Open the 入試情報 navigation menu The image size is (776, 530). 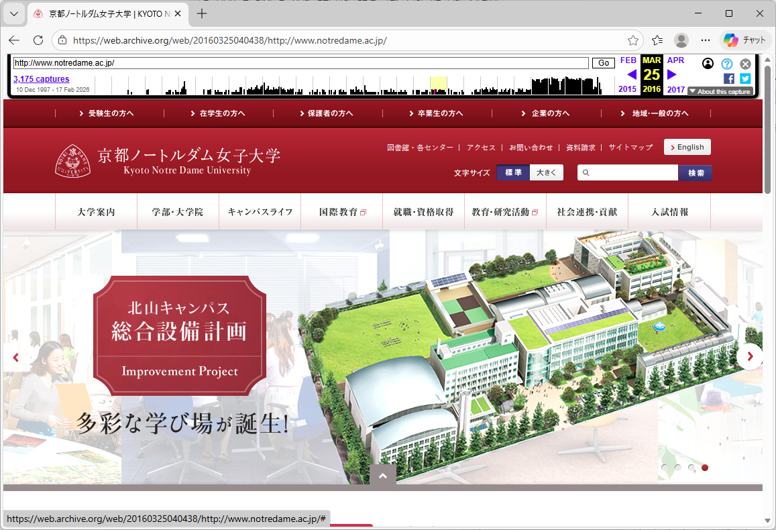669,212
